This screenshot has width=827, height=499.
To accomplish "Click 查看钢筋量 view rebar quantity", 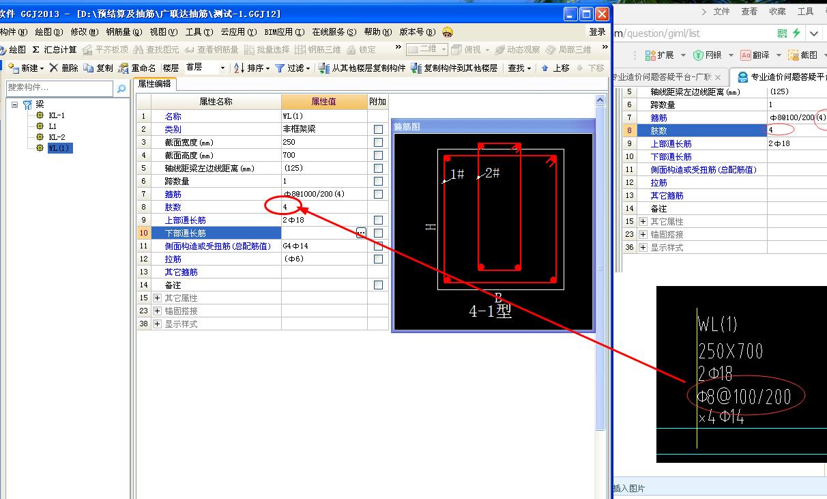I will pos(212,50).
